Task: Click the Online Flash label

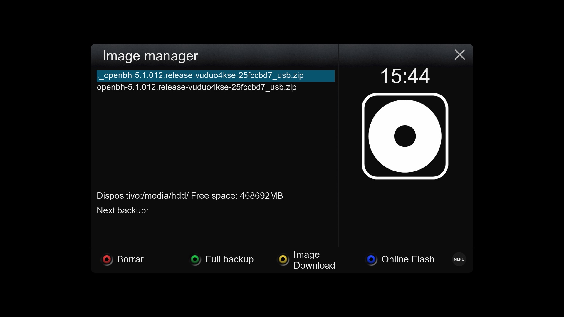Action: 408,259
